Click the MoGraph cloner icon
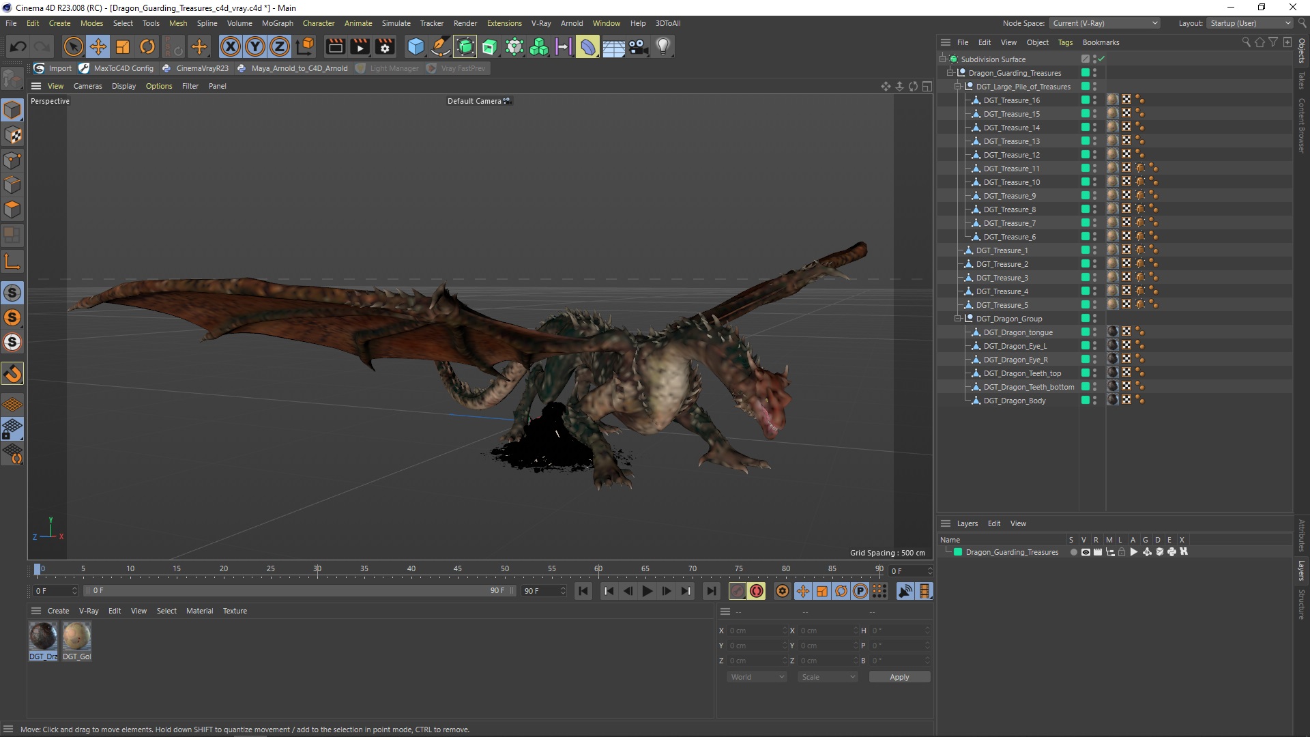This screenshot has height=737, width=1310. [539, 46]
